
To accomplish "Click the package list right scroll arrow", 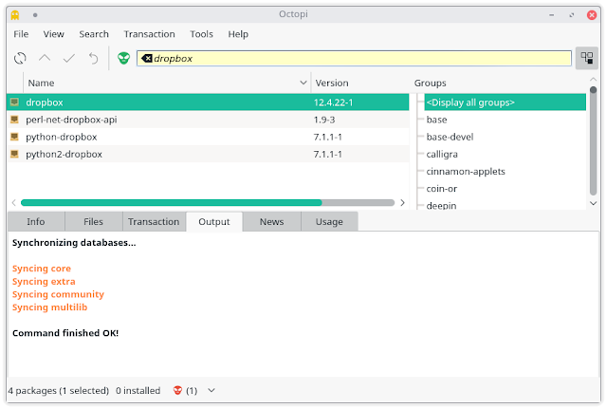I will 402,202.
